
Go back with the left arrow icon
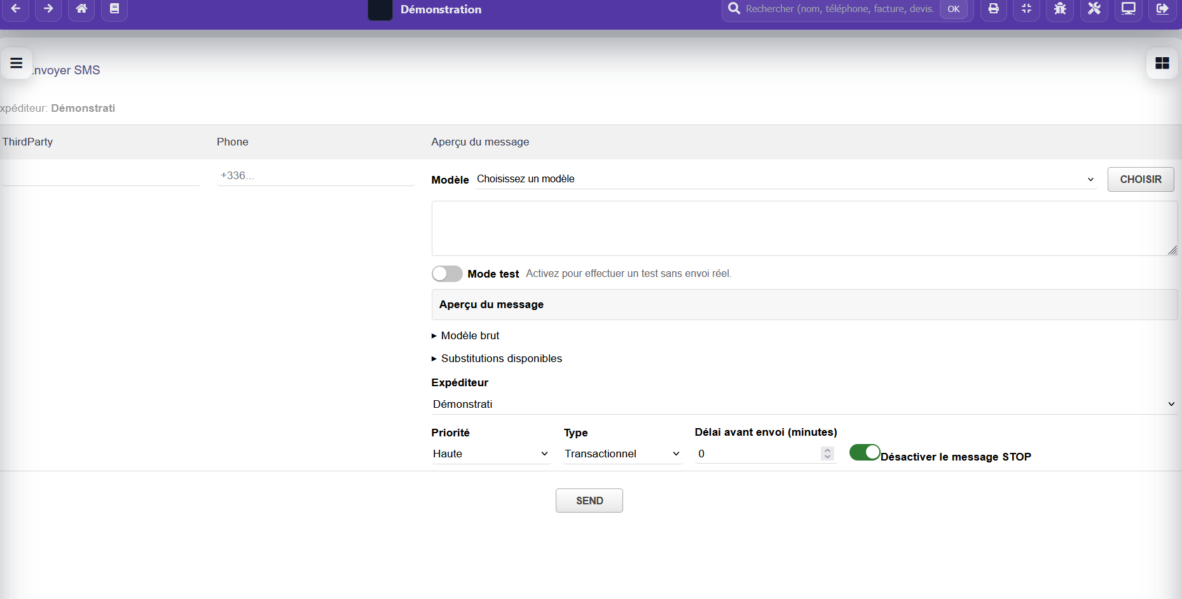[x=16, y=9]
